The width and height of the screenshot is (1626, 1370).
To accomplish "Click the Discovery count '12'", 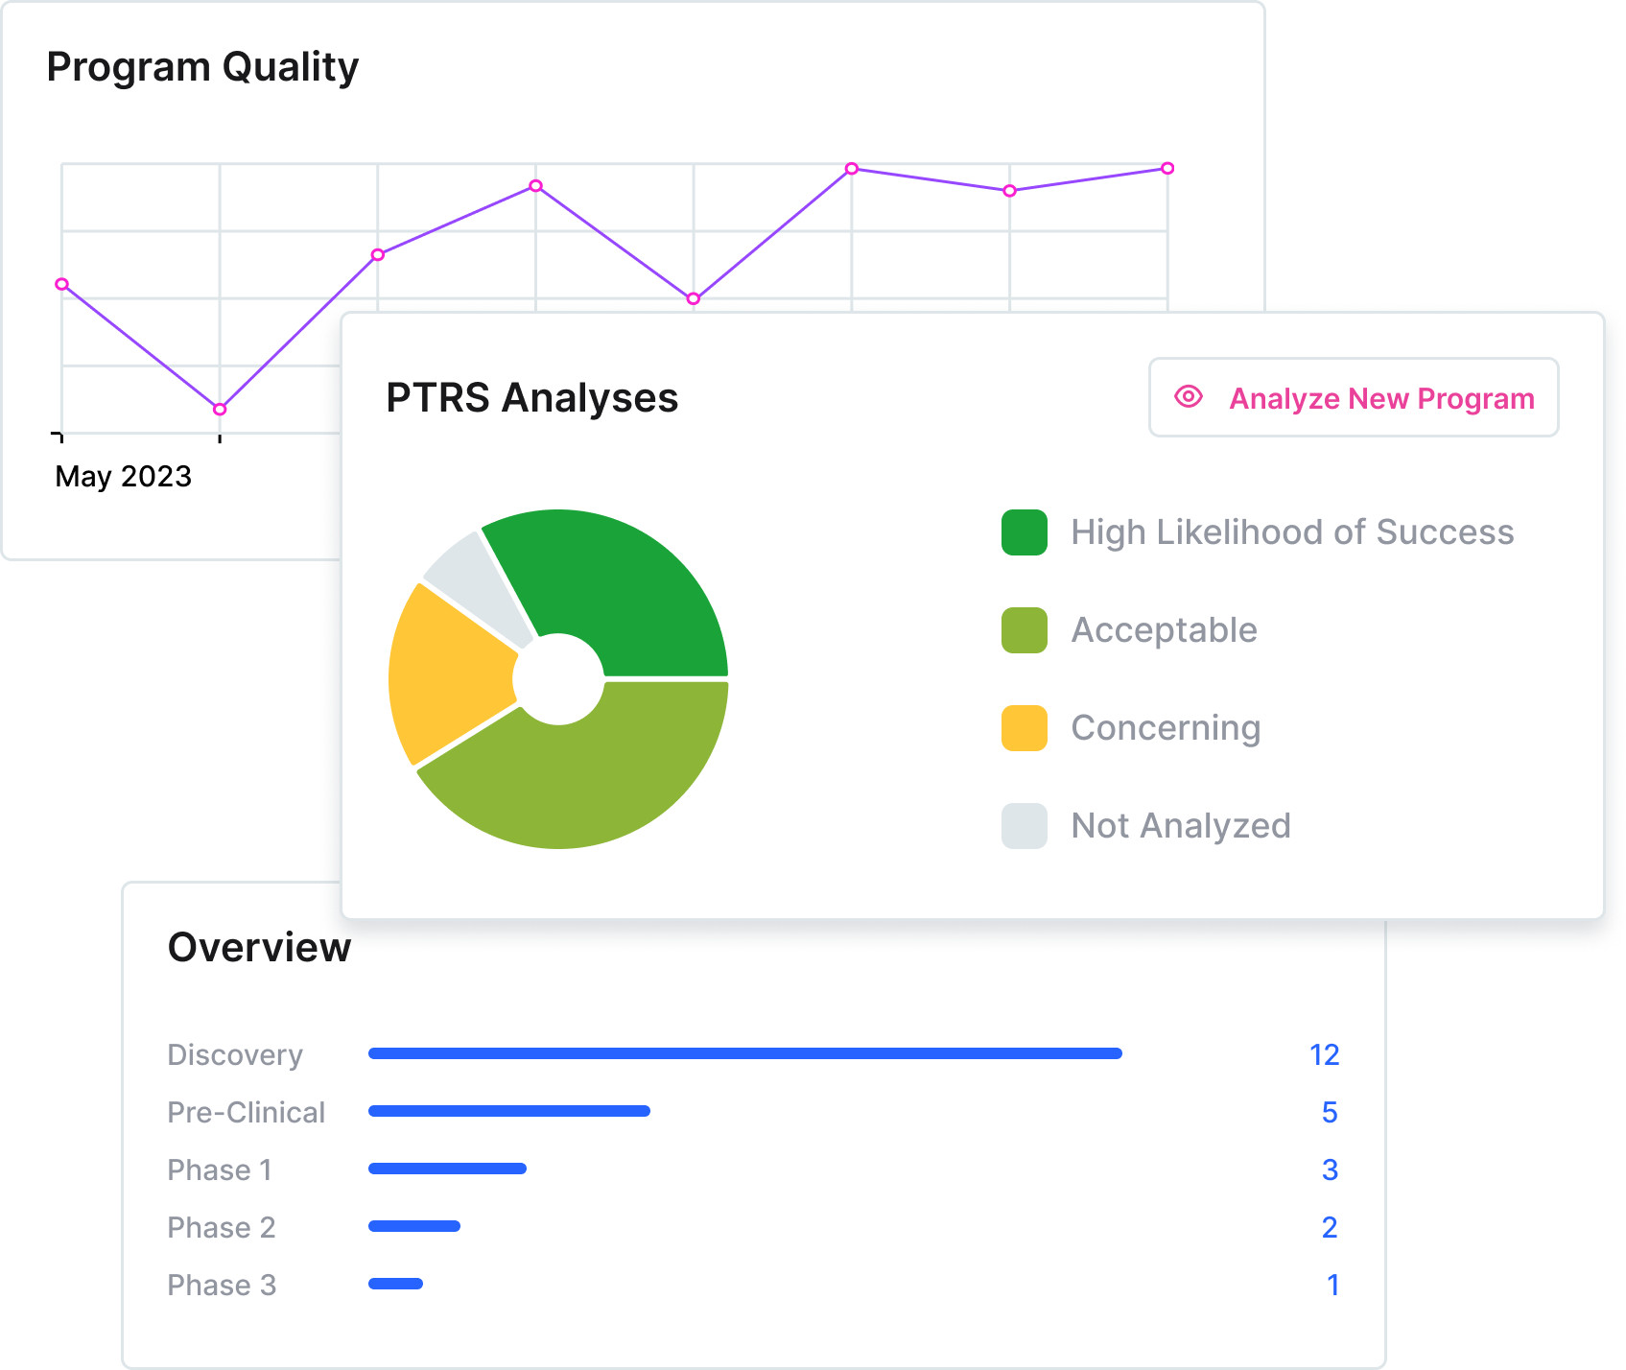I will tap(1324, 1055).
